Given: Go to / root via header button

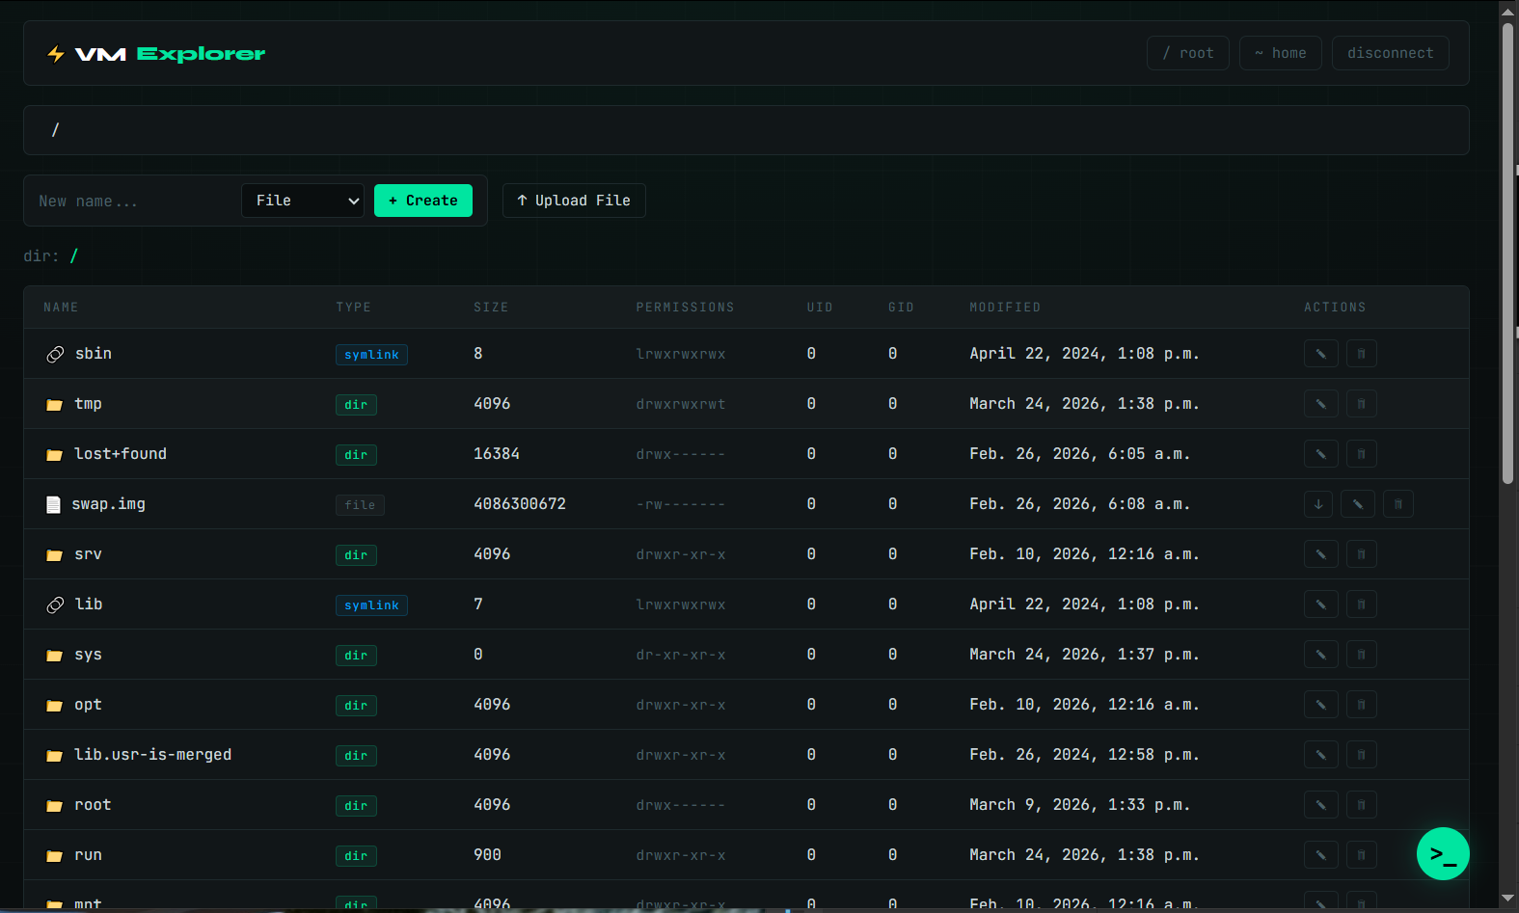Looking at the screenshot, I should pos(1188,53).
